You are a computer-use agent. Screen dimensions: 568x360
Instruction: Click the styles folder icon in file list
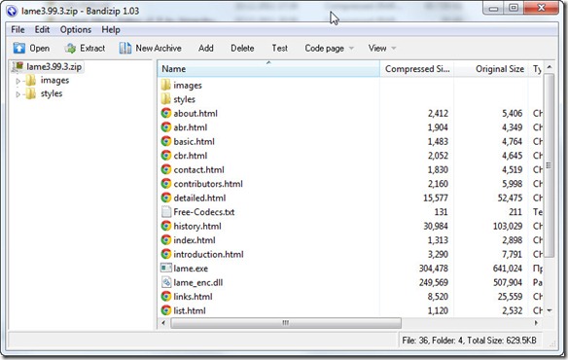coord(165,99)
